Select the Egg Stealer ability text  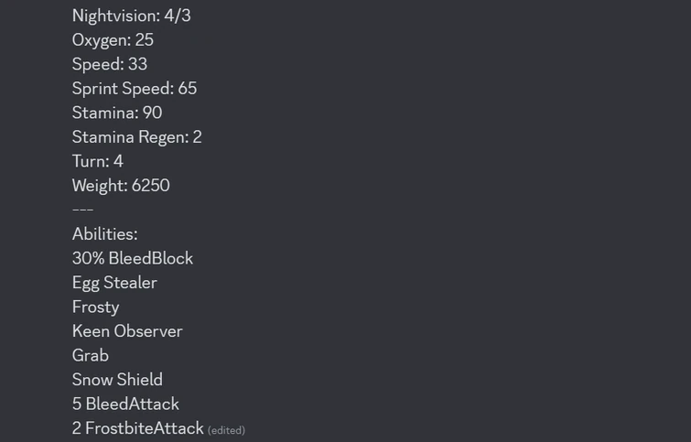(114, 283)
